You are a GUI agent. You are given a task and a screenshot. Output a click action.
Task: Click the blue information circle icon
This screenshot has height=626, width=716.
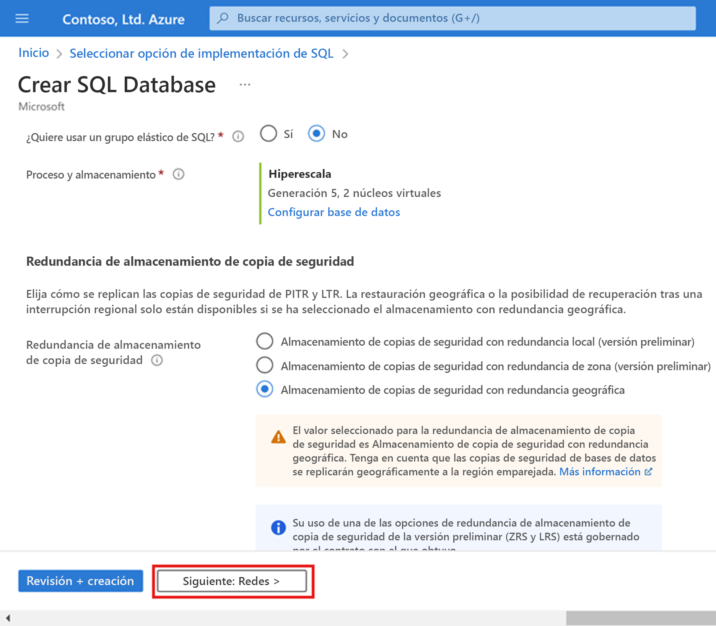click(x=278, y=528)
